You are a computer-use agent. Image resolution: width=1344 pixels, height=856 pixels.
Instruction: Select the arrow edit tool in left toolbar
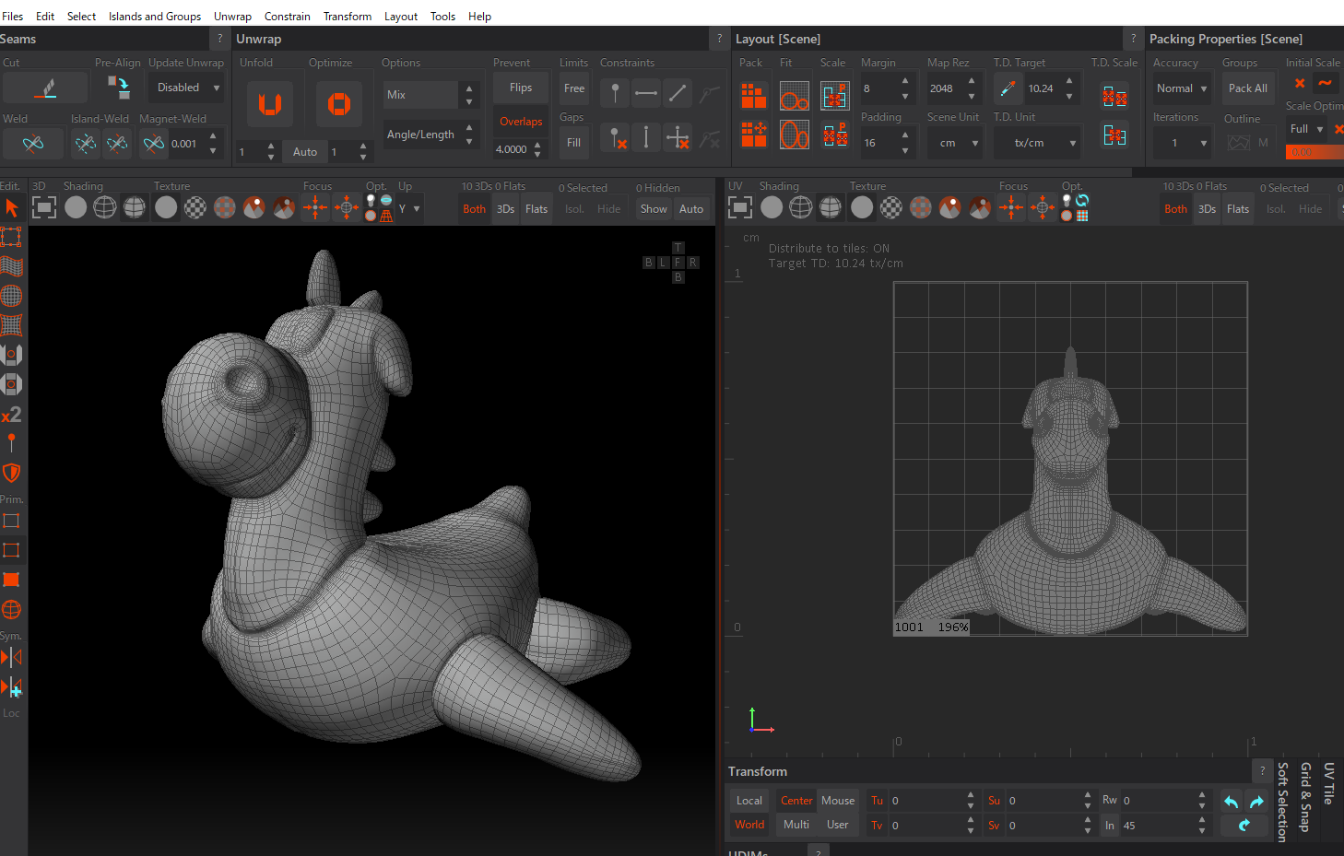tap(12, 207)
